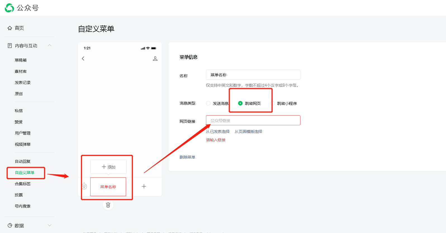The image size is (446, 233).
Task: Open 用户管理
Action: [x=23, y=133]
